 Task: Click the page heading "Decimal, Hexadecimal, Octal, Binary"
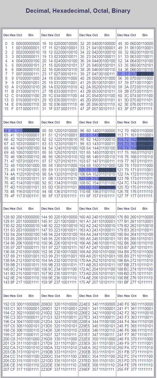tap(78, 11)
